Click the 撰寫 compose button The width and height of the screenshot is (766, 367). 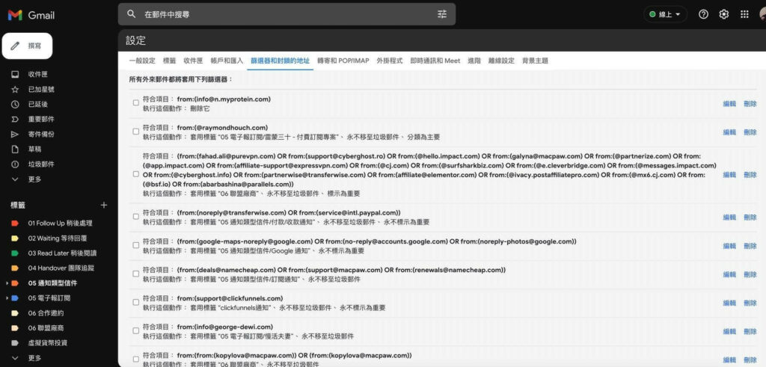pos(28,46)
